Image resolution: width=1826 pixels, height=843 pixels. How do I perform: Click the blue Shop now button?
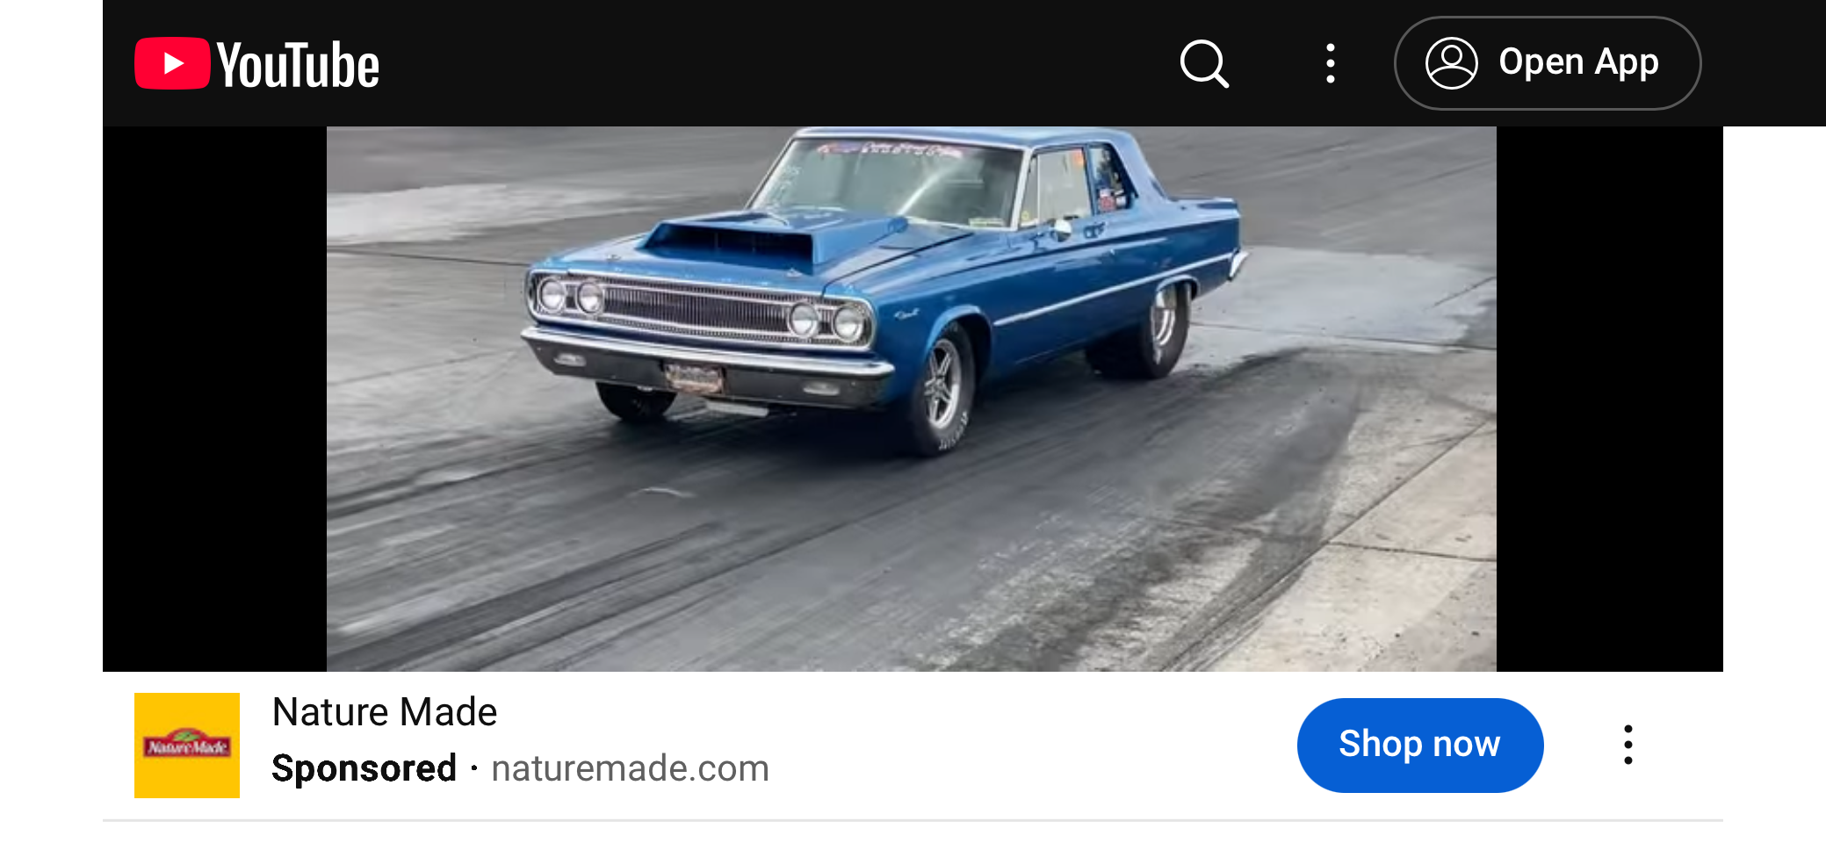coord(1420,745)
